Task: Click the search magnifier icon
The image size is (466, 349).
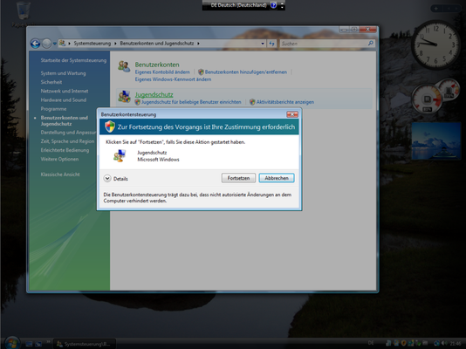Action: coord(371,44)
